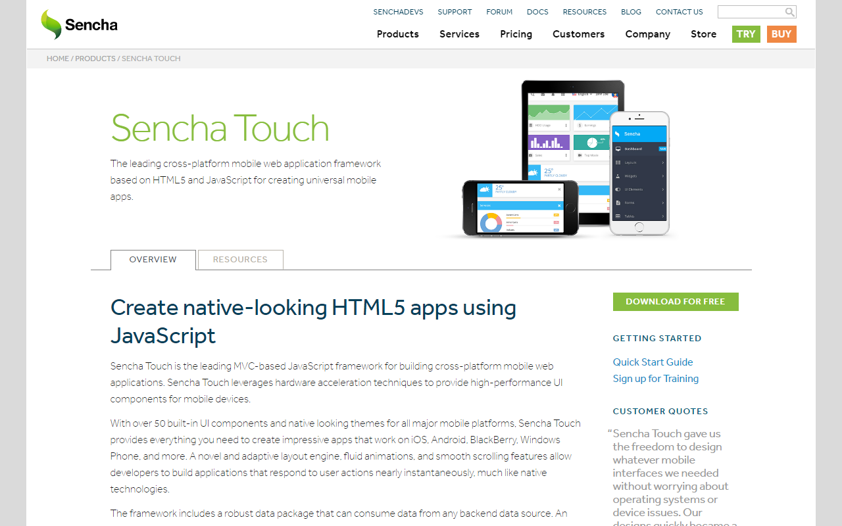Open the Docs link
The height and width of the screenshot is (526, 842).
(x=537, y=12)
